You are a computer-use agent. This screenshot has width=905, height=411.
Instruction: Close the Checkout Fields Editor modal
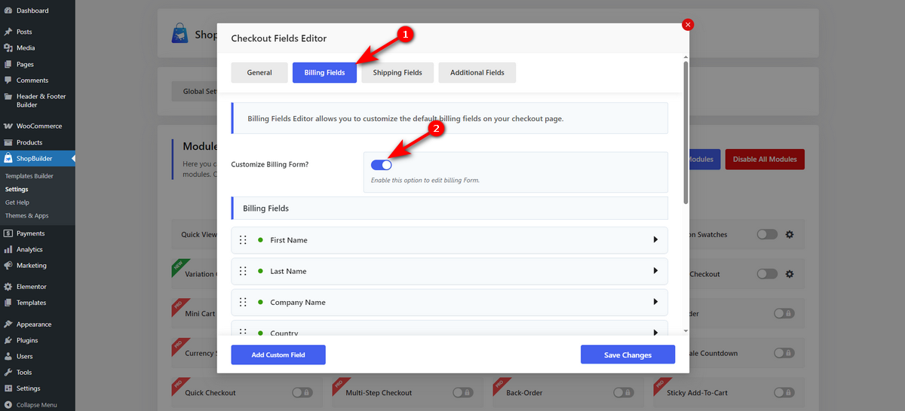tap(687, 24)
